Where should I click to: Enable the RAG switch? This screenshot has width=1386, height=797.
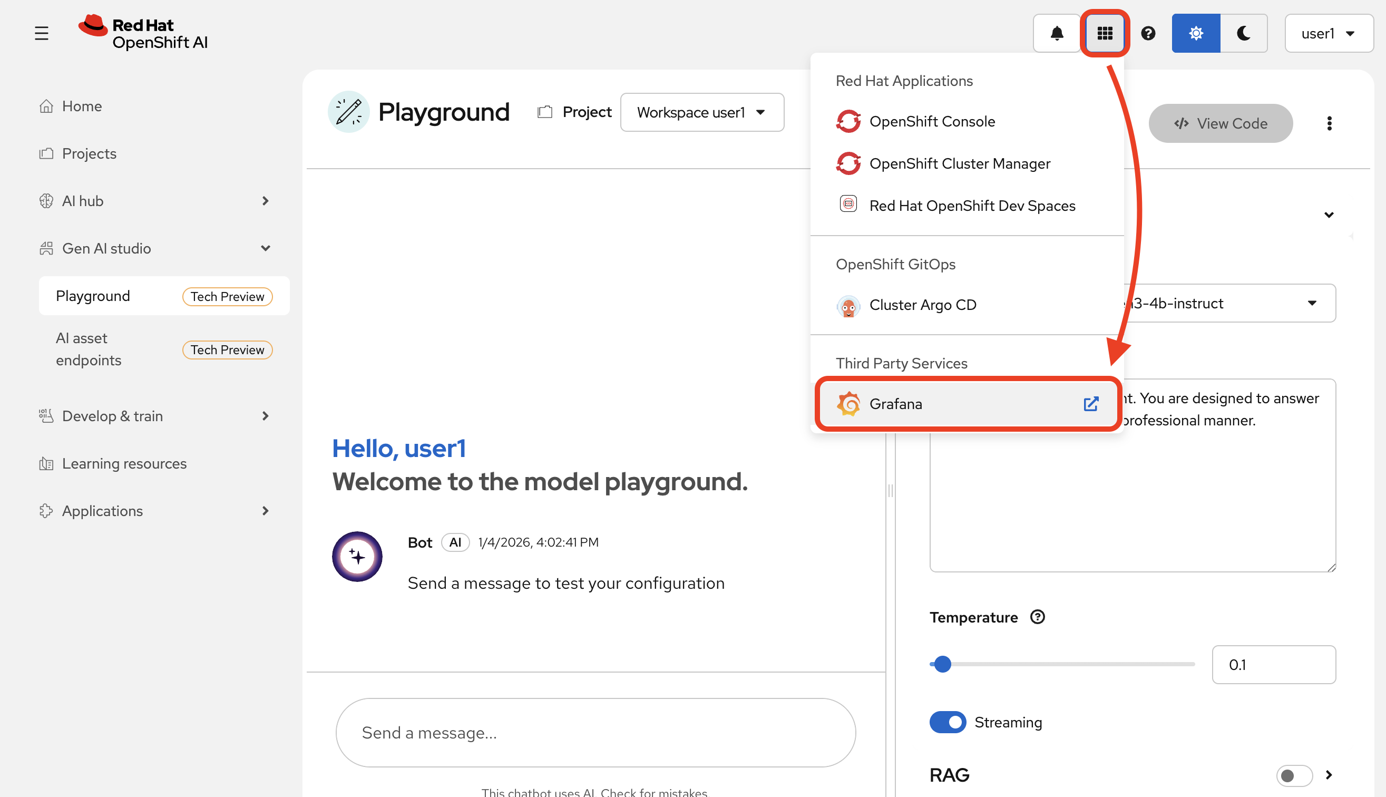pyautogui.click(x=1294, y=775)
